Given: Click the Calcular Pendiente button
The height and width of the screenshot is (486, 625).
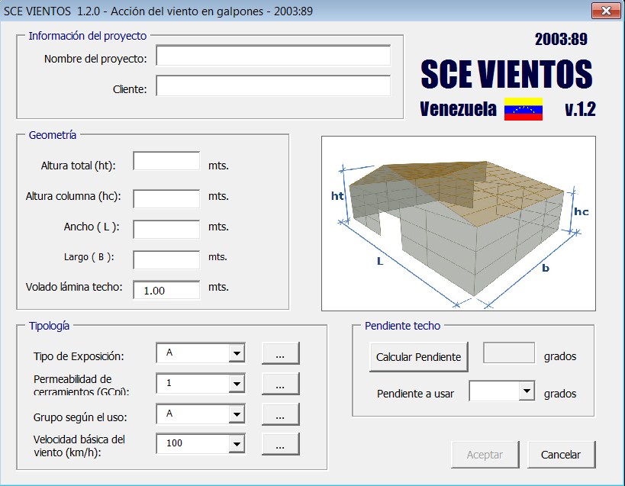Looking at the screenshot, I should click(418, 357).
